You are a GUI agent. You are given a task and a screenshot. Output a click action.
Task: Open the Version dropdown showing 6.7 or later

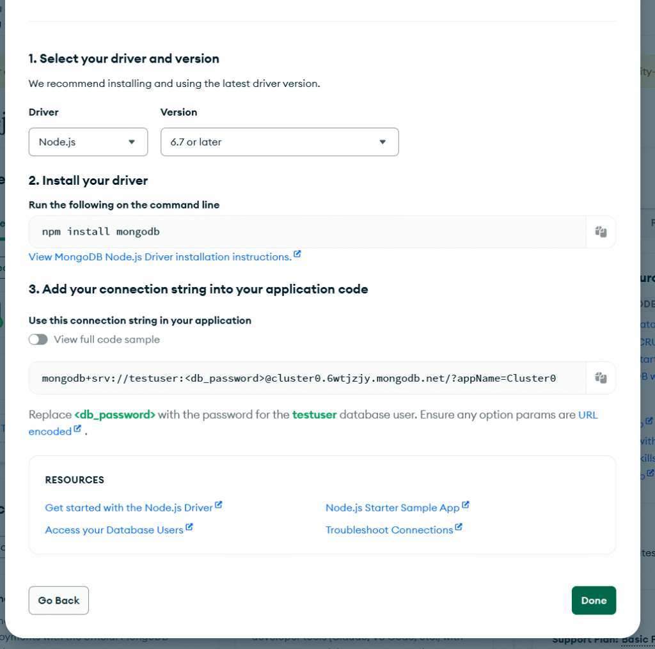(x=280, y=141)
